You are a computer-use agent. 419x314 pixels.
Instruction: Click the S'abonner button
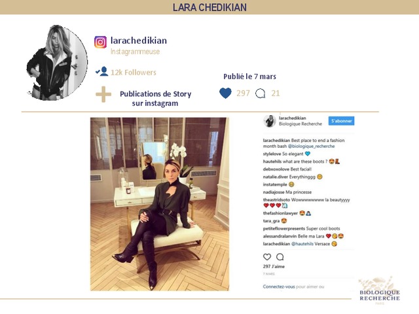point(341,121)
